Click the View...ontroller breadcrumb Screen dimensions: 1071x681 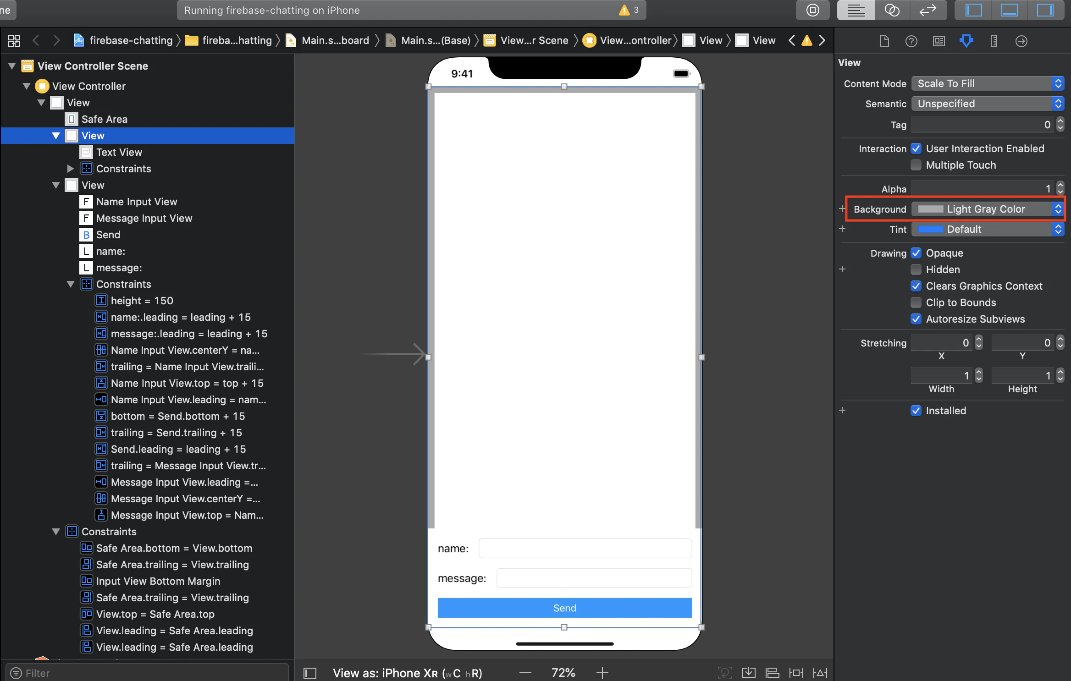[x=627, y=40]
